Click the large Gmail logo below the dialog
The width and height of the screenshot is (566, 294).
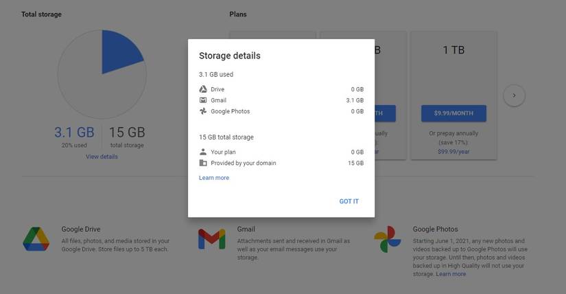pyautogui.click(x=211, y=239)
